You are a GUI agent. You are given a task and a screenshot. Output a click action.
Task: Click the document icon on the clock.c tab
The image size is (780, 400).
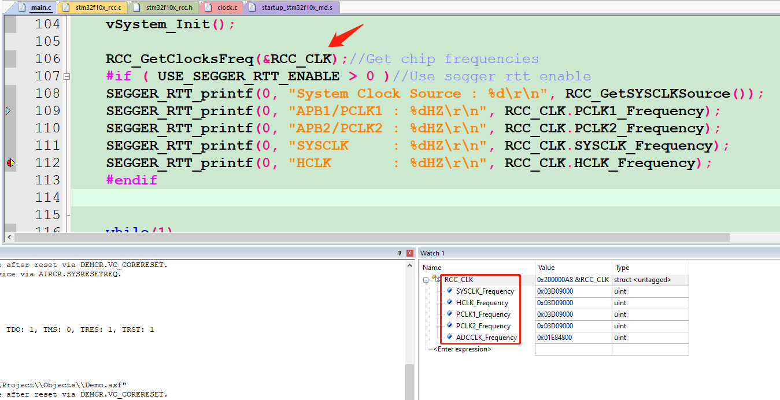click(208, 7)
